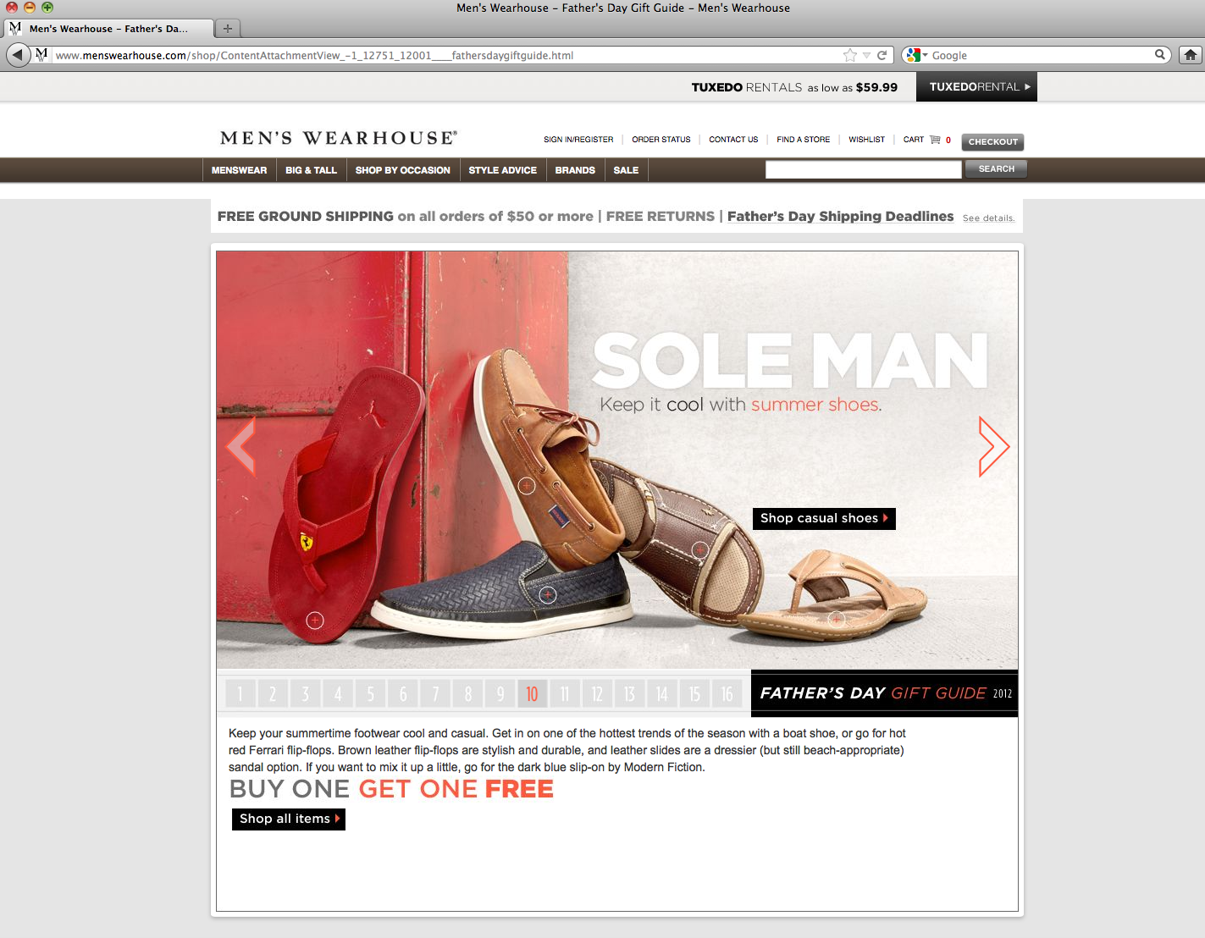Jump to slide 8 in pager
Image resolution: width=1205 pixels, height=938 pixels.
pyautogui.click(x=467, y=694)
